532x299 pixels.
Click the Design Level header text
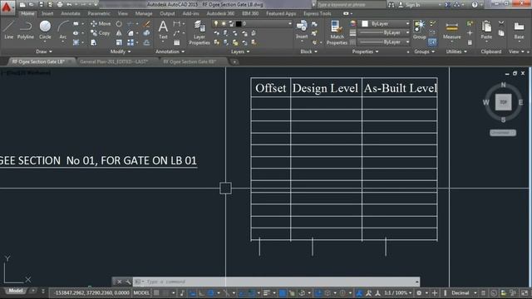(325, 88)
